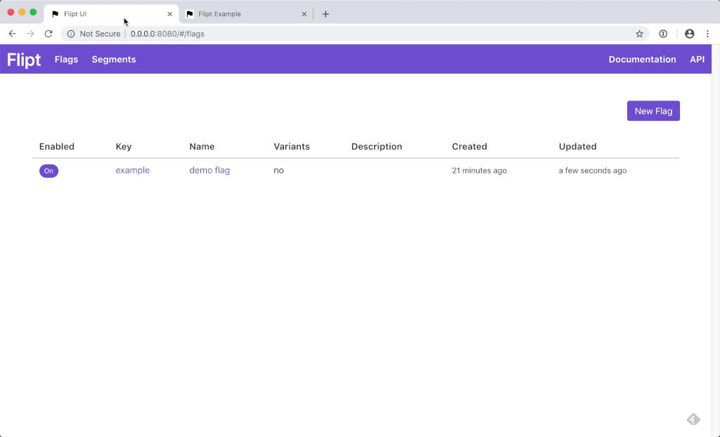720x437 pixels.
Task: Click the browser forward arrow
Action: (30, 34)
